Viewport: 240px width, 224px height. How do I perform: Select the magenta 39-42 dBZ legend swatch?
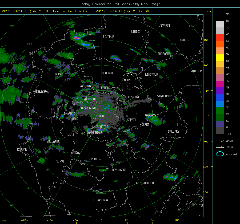pyautogui.click(x=220, y=84)
